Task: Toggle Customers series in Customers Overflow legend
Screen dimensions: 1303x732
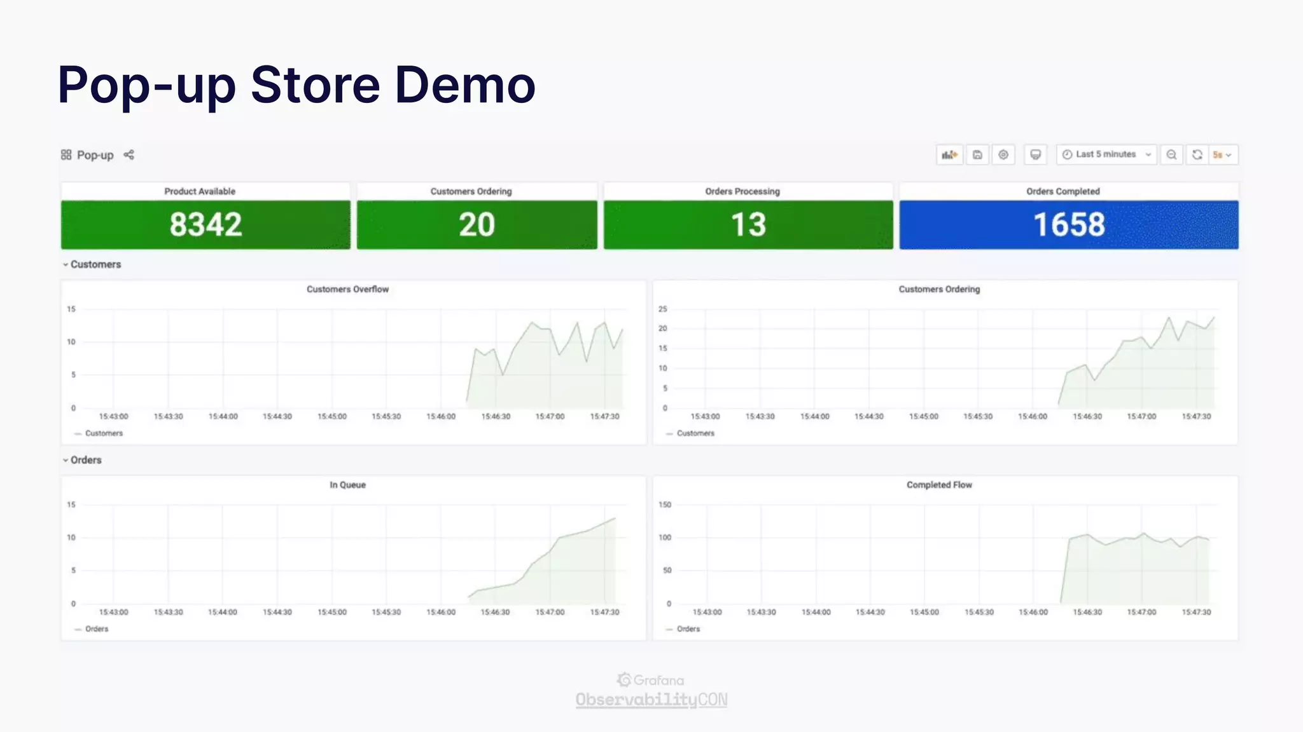Action: [103, 433]
